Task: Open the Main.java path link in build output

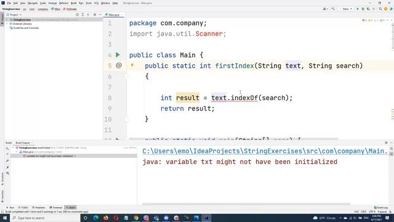Action: (x=265, y=151)
